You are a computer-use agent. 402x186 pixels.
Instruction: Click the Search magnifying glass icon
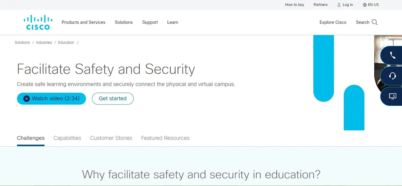click(375, 22)
